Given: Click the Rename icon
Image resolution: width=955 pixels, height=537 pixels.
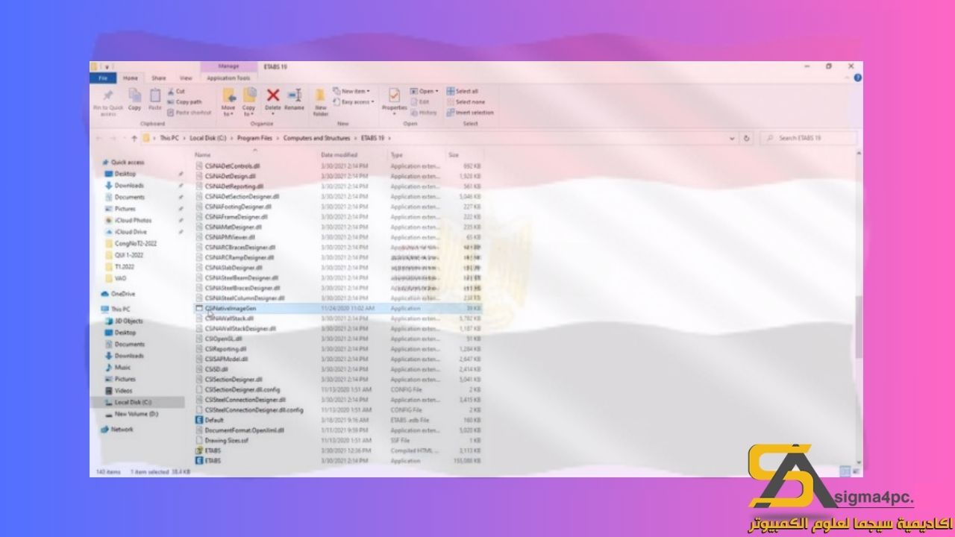Looking at the screenshot, I should pos(295,95).
